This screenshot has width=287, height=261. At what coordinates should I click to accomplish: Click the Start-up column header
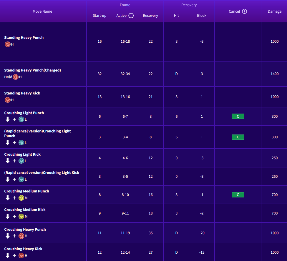(99, 16)
